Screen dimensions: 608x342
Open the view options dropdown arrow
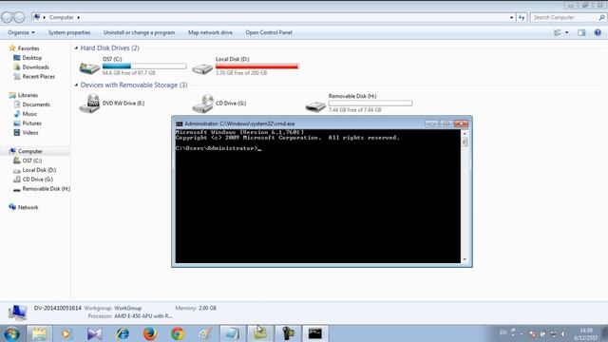click(567, 32)
